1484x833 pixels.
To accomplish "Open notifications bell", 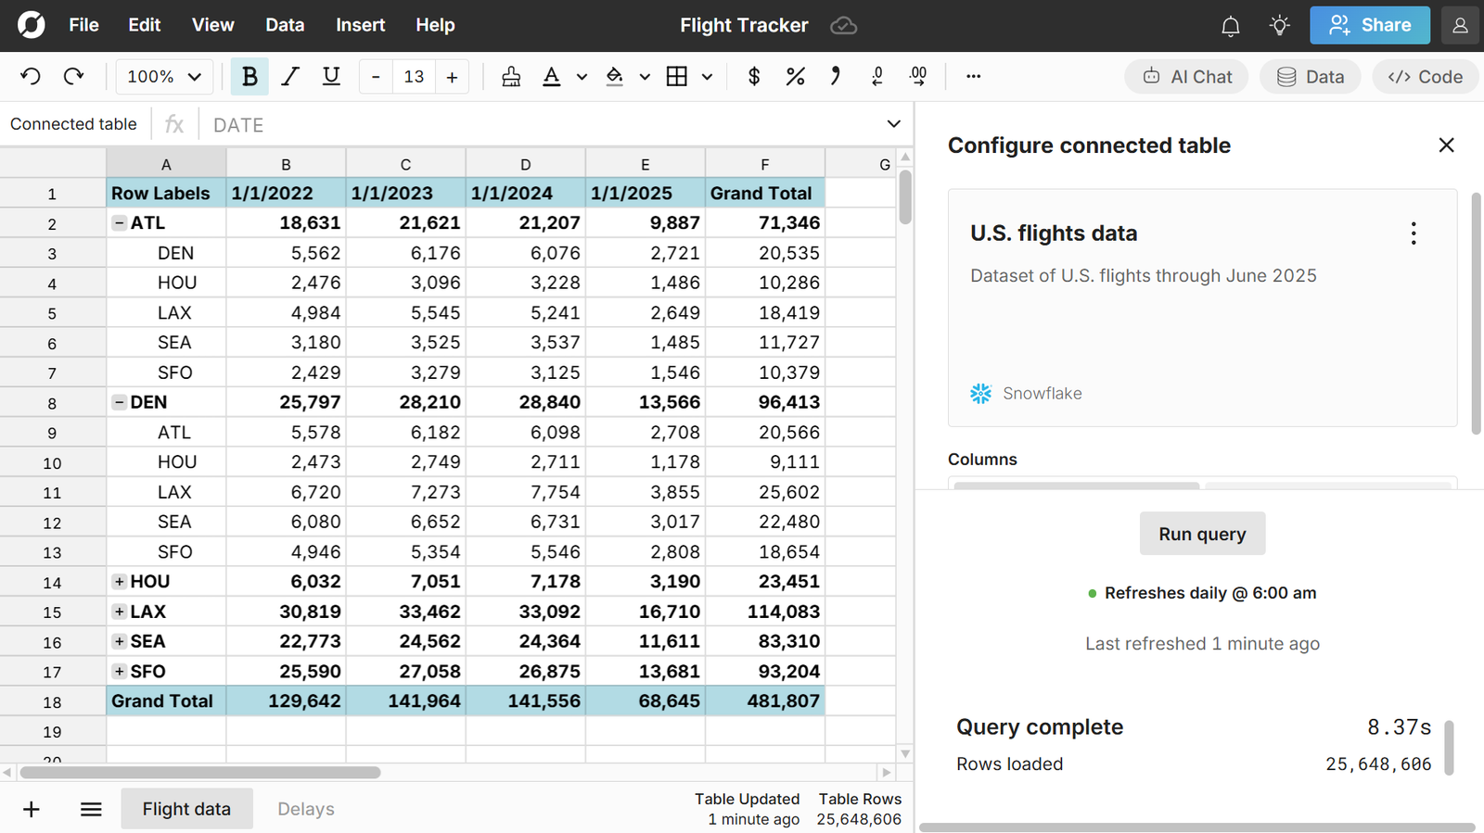I will coord(1230,26).
